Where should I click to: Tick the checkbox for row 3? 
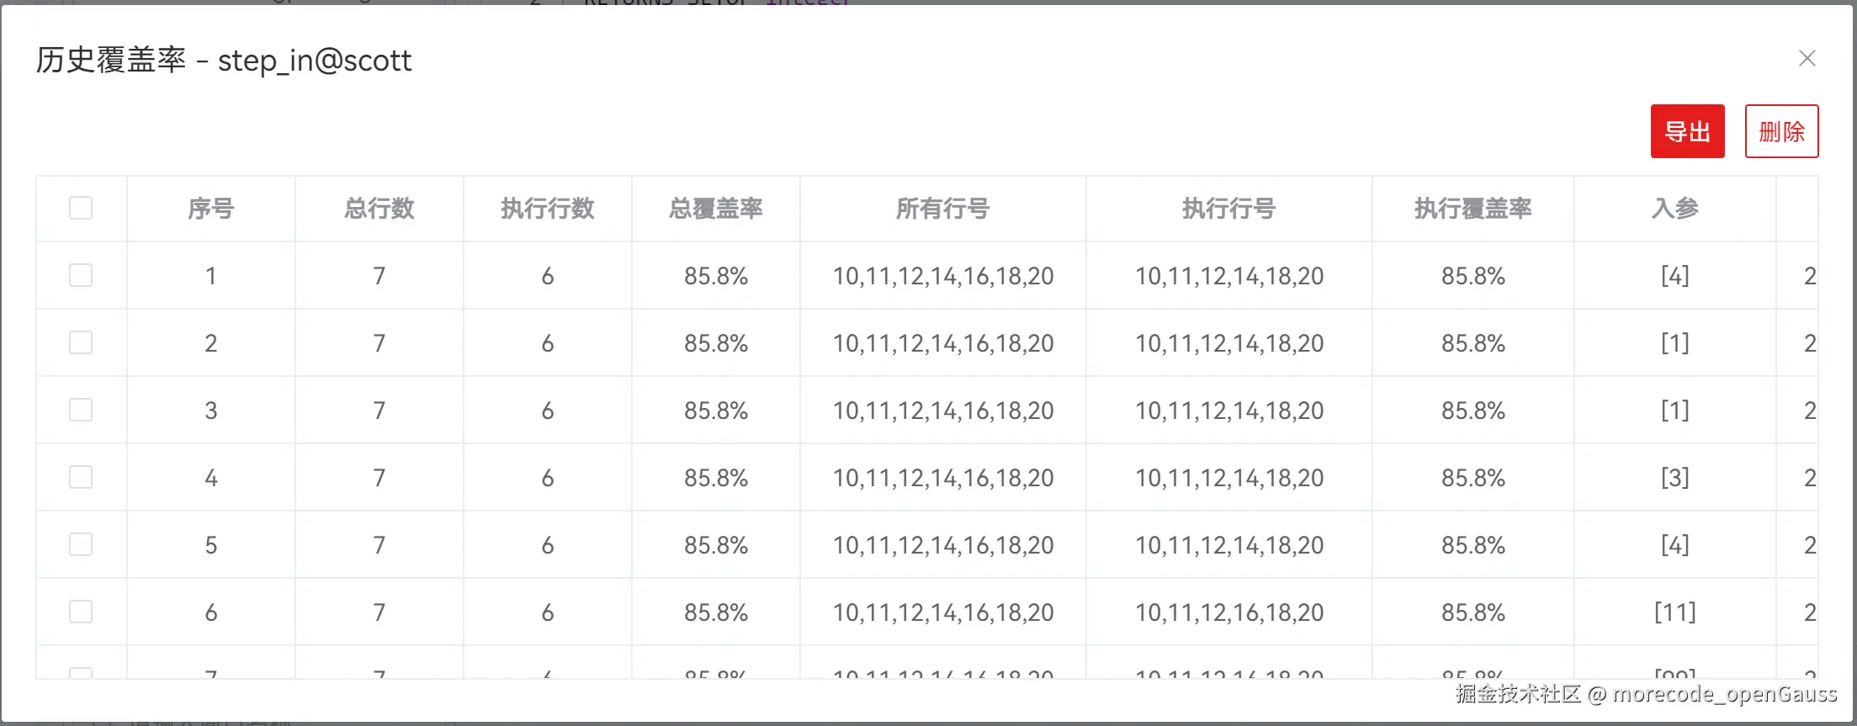81,410
